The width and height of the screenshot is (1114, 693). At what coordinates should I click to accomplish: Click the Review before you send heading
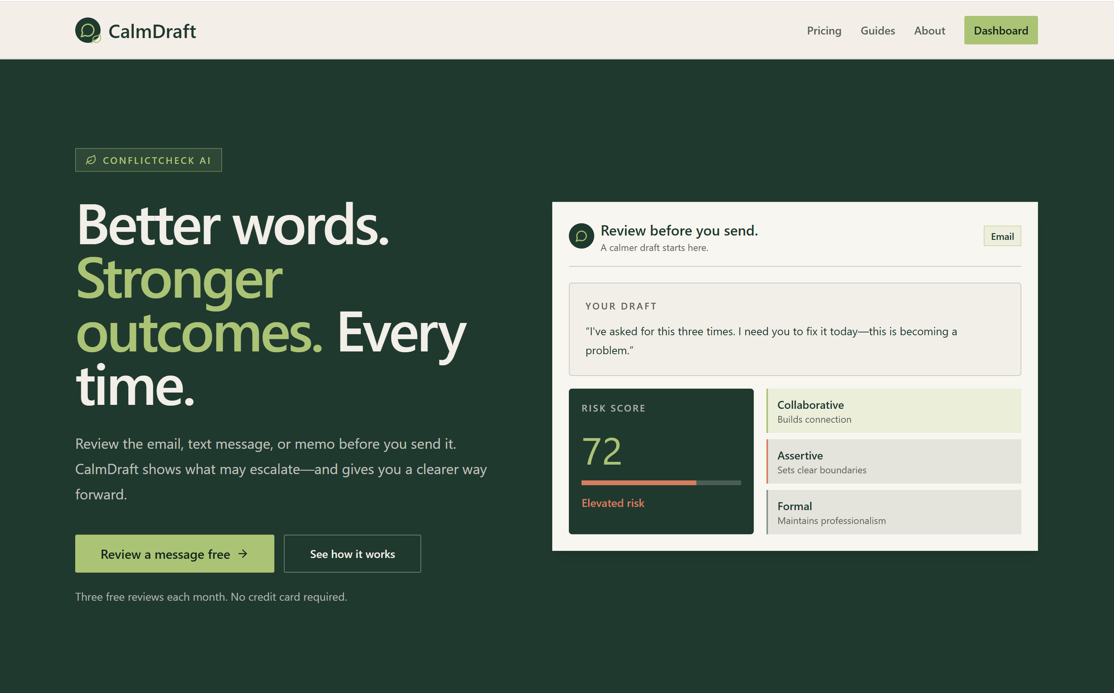(x=679, y=231)
